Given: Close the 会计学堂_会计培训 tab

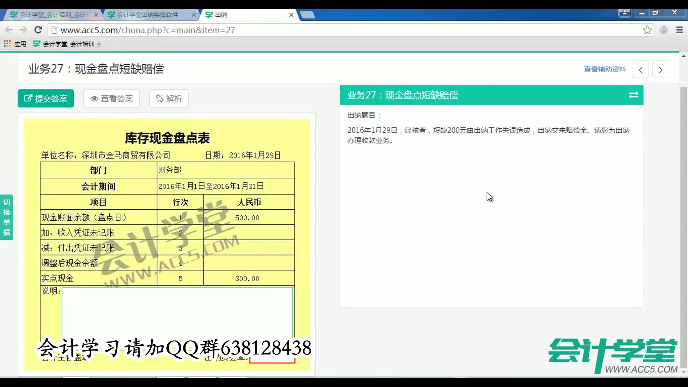Looking at the screenshot, I should (x=96, y=15).
